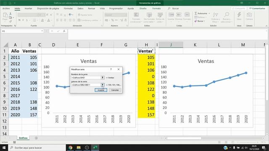Click the Cut scissors icon
This screenshot has width=269, height=151.
pyautogui.click(x=11, y=13)
